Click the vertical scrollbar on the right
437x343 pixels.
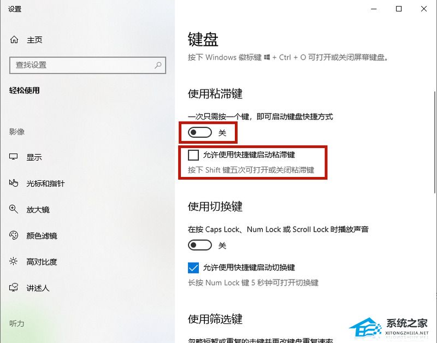[435, 142]
